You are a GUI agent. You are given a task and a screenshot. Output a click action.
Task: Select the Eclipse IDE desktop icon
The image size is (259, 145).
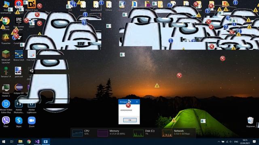(19, 89)
